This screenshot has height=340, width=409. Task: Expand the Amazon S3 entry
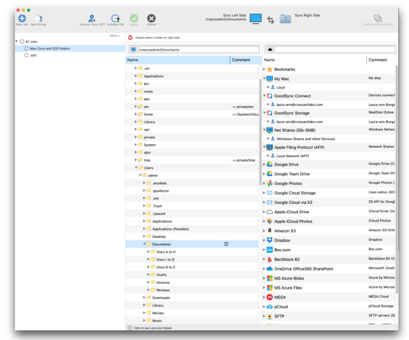tap(264, 231)
